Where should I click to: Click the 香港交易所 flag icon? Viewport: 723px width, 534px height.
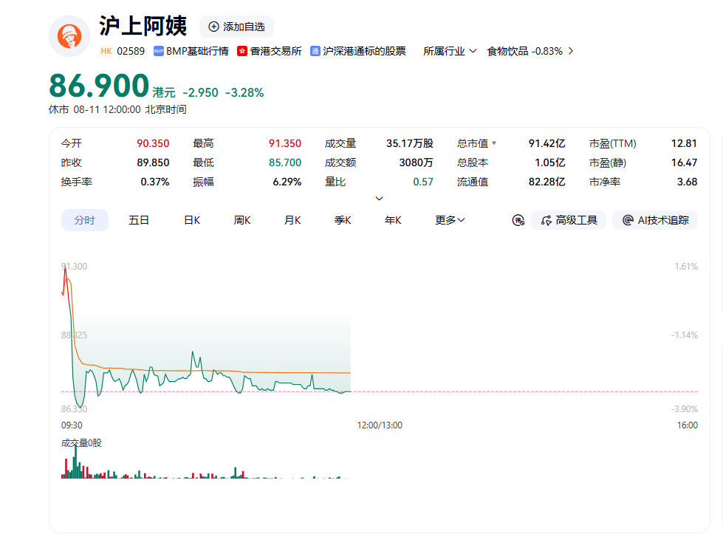click(242, 51)
